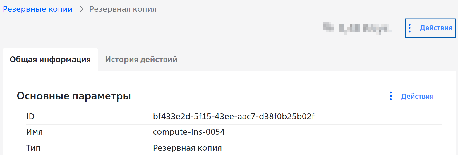Click the three-dot icon beside Основные параметры
This screenshot has width=458, height=155.
[x=391, y=96]
